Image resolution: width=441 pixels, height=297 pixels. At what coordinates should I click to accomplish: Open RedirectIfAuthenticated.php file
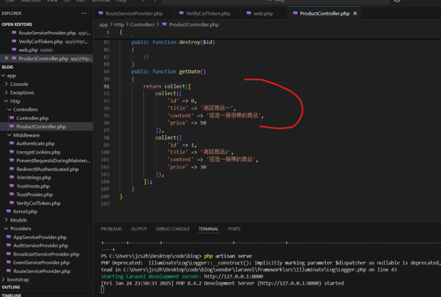coord(47,169)
